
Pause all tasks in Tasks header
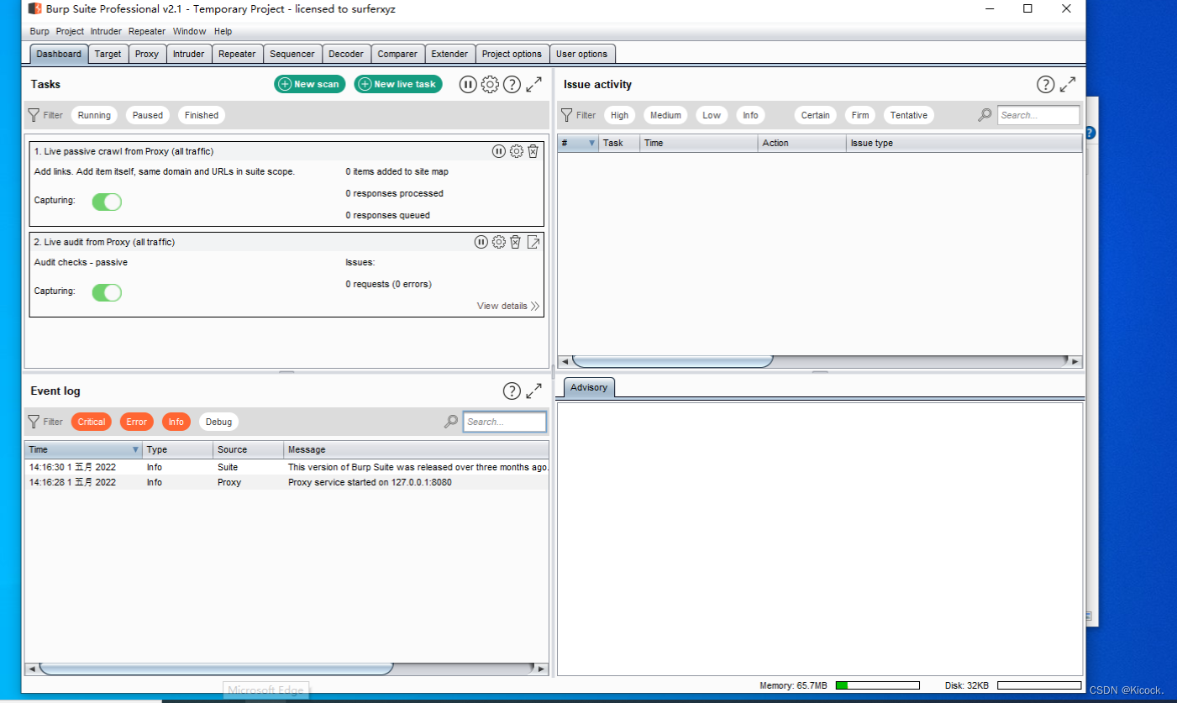coord(468,84)
